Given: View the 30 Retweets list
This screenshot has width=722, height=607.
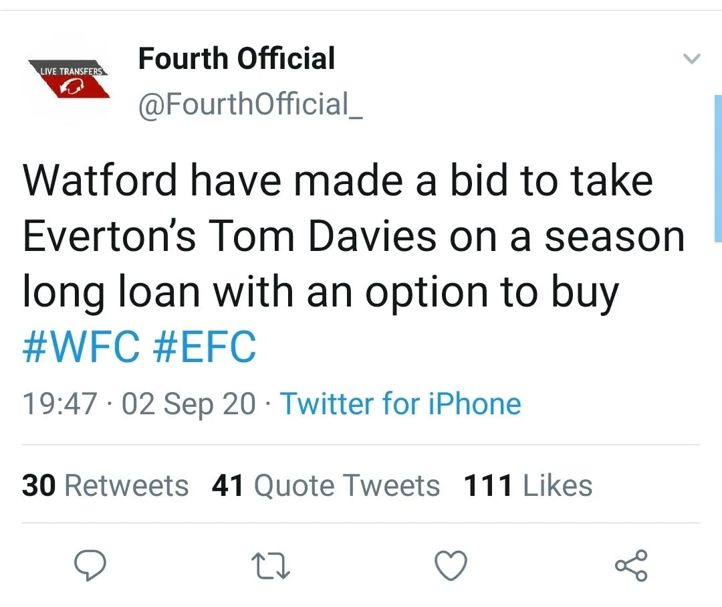Looking at the screenshot, I should (105, 485).
